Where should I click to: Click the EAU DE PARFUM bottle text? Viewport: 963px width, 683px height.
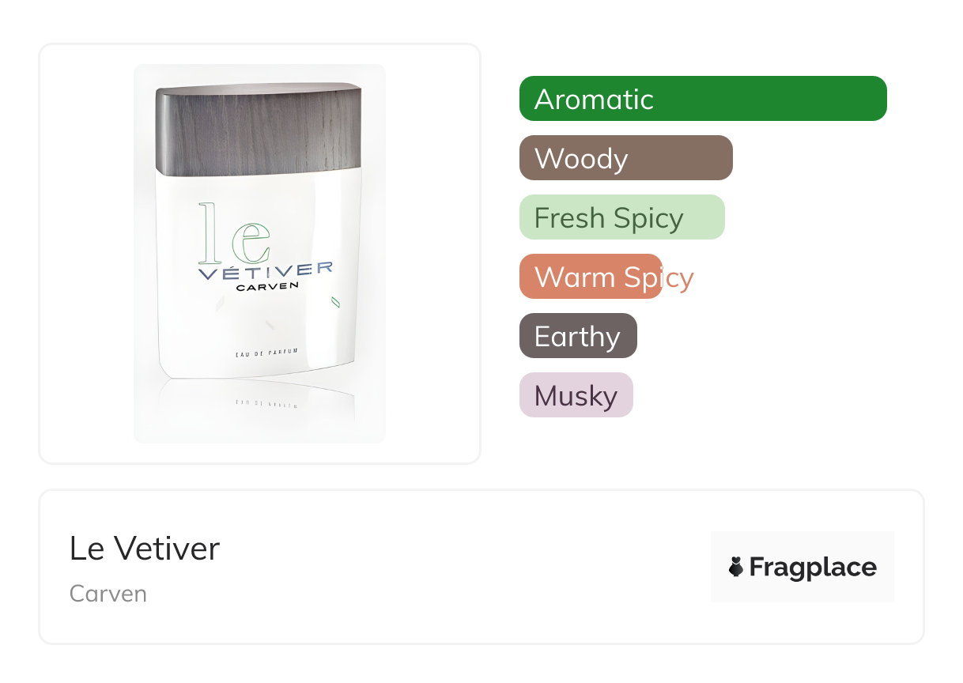point(266,352)
